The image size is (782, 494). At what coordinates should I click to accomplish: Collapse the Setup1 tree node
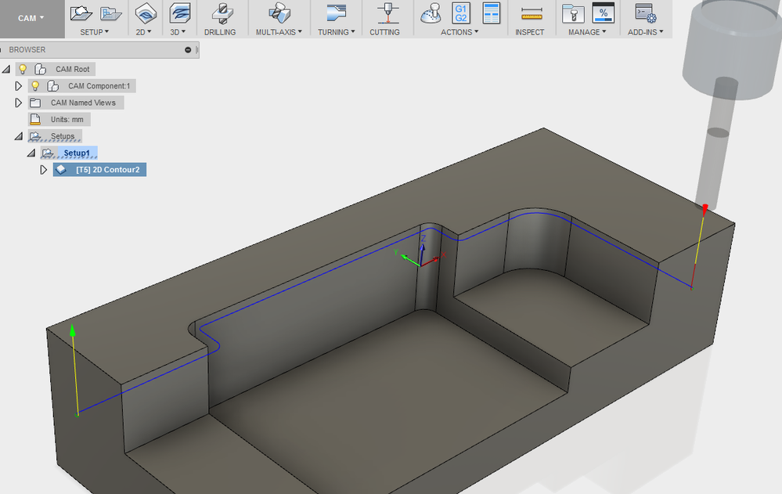point(31,153)
